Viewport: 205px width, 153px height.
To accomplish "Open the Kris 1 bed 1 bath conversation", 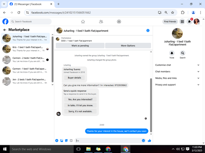I will click(25, 49).
